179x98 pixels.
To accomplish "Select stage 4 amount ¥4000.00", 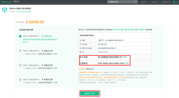I will click(x=47, y=80).
